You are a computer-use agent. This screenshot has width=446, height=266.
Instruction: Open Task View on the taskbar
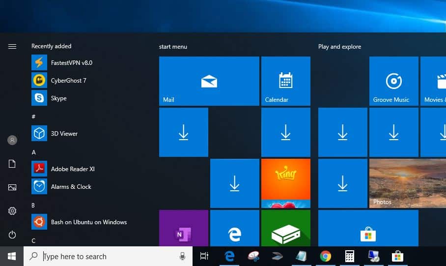(x=204, y=256)
